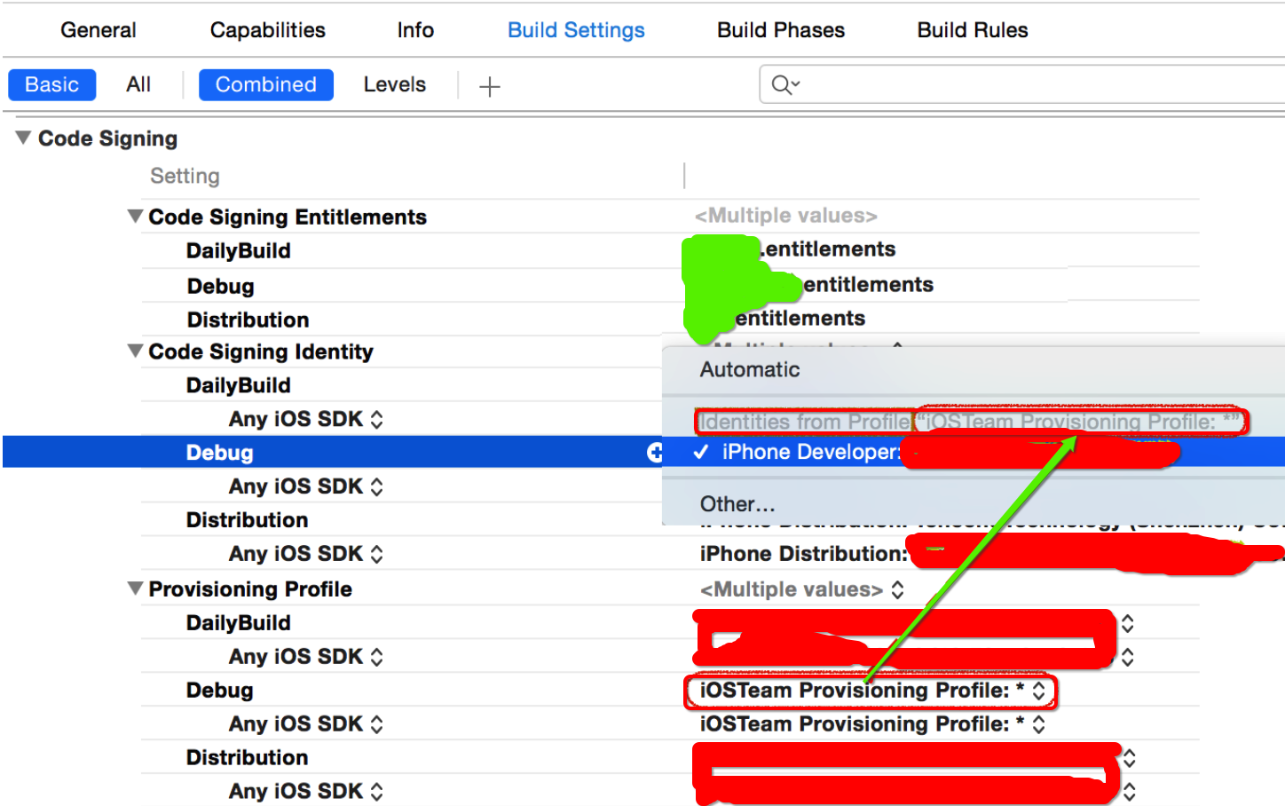Collapse Code Signing Identity disclosure triangle
The height and width of the screenshot is (806, 1285).
pos(135,352)
